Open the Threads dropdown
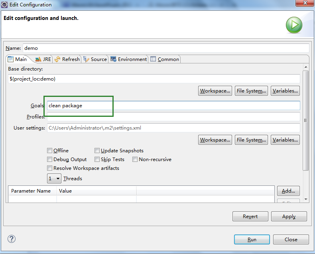Viewport: 315px width, 254px height. click(54, 179)
